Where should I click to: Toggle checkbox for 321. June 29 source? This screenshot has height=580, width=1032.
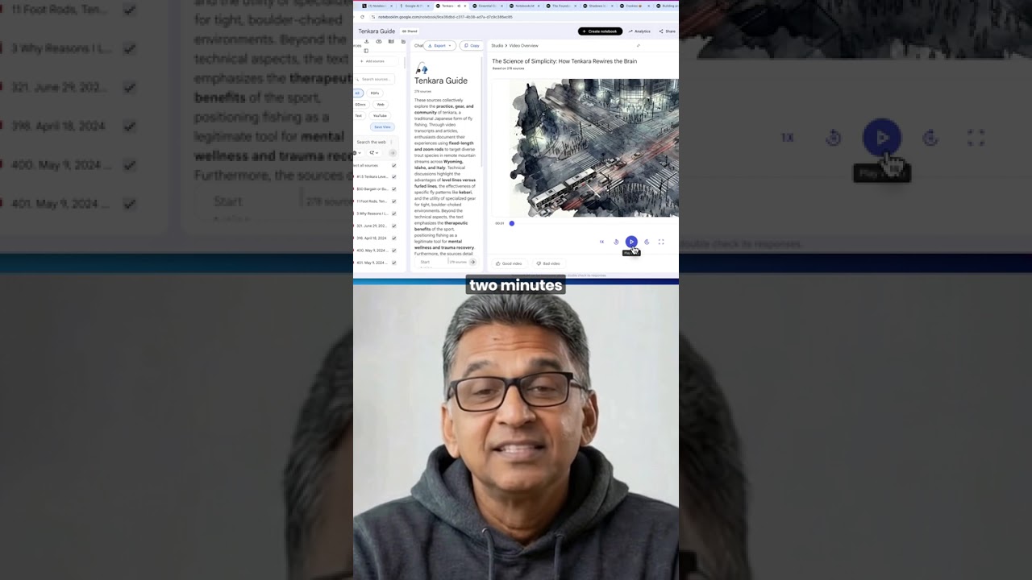click(x=394, y=226)
